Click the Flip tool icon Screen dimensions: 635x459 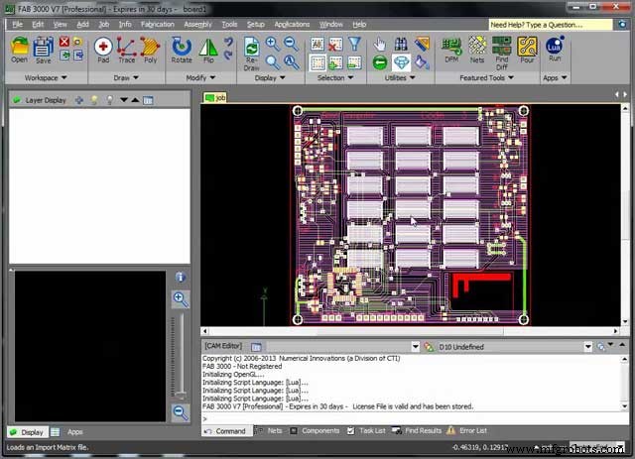[208, 51]
